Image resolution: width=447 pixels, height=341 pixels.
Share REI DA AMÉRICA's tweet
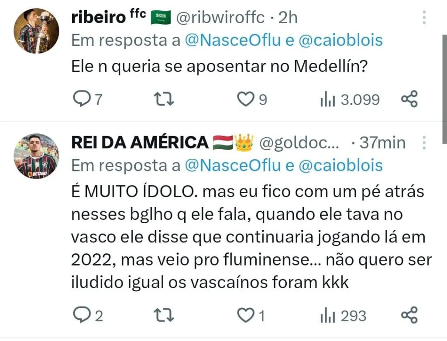point(409,315)
